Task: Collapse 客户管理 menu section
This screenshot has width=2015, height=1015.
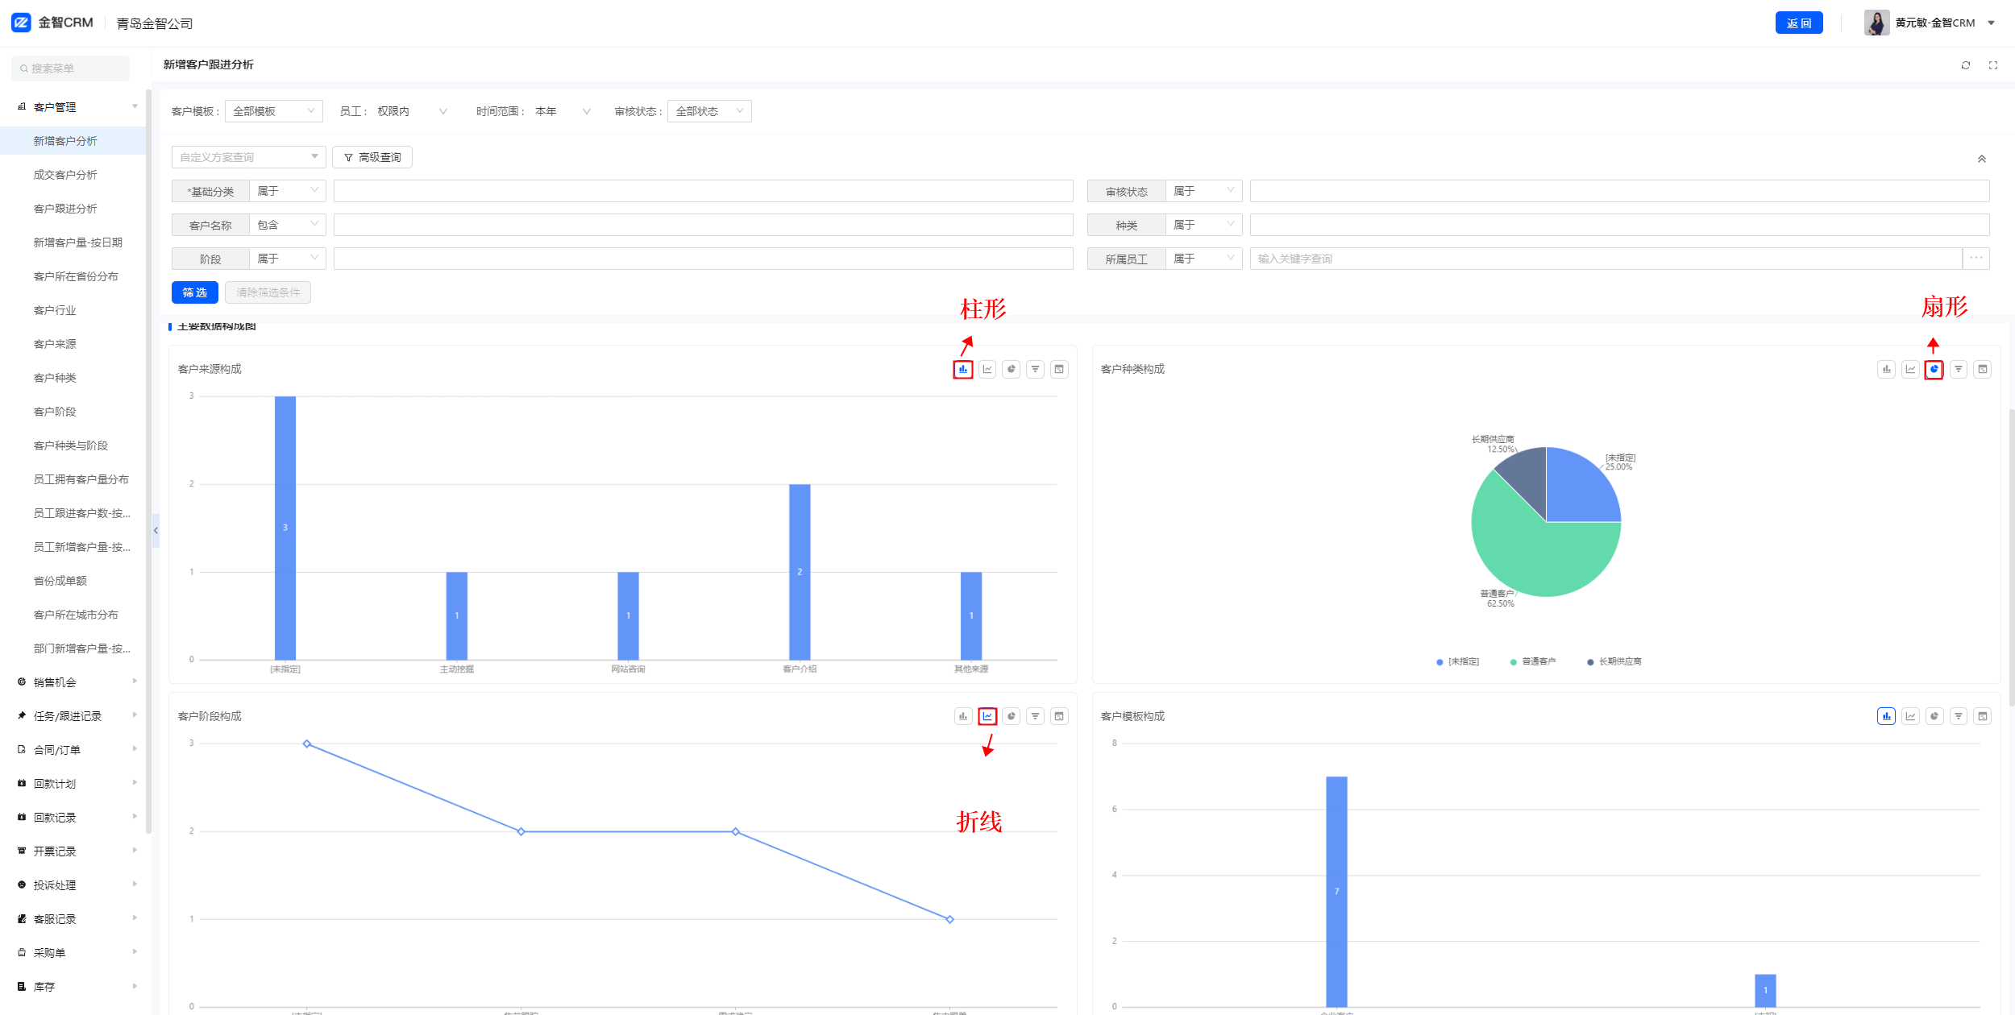Action: coord(77,107)
